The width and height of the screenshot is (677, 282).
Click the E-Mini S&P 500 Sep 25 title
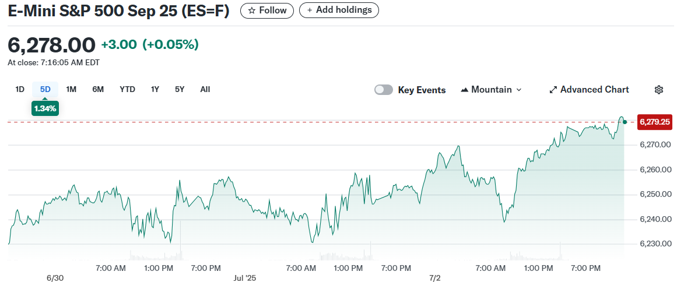coord(119,11)
